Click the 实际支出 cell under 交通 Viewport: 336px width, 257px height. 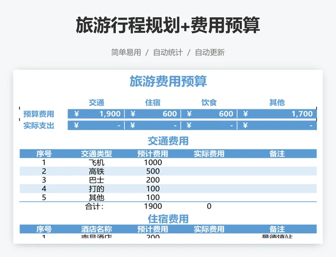pyautogui.click(x=96, y=125)
